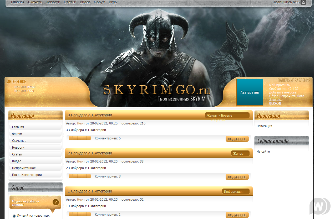Open 'Комментариев: 3' on second post
The image size is (335, 219).
(108, 176)
